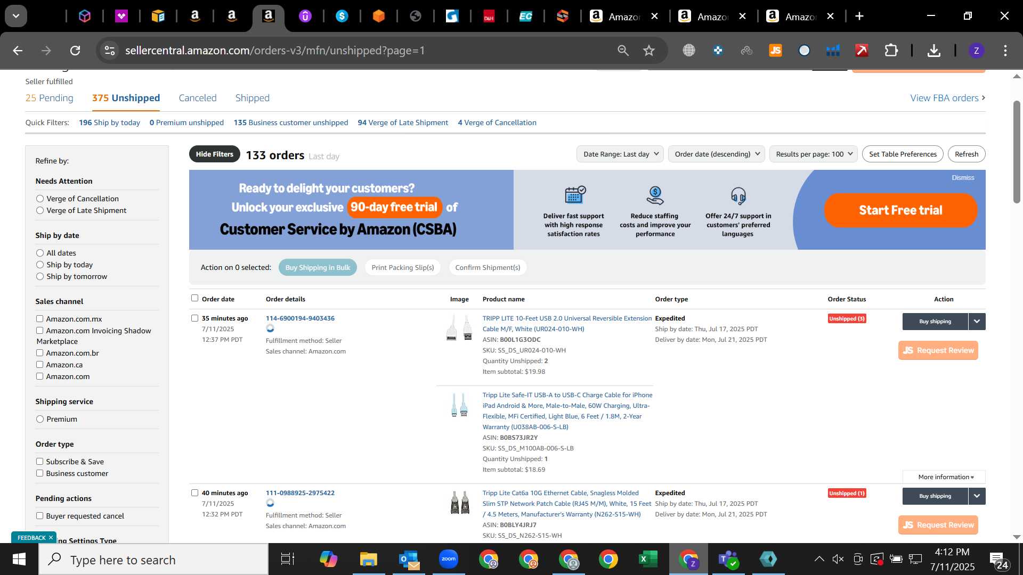
Task: Open Excel from the taskbar
Action: (x=648, y=560)
